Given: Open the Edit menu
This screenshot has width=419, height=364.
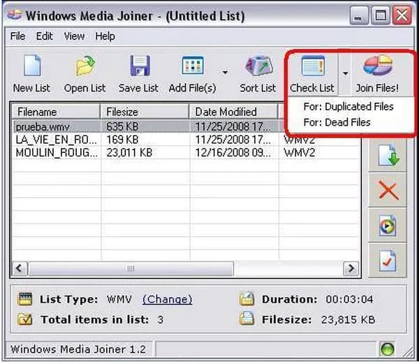Looking at the screenshot, I should pos(45,36).
